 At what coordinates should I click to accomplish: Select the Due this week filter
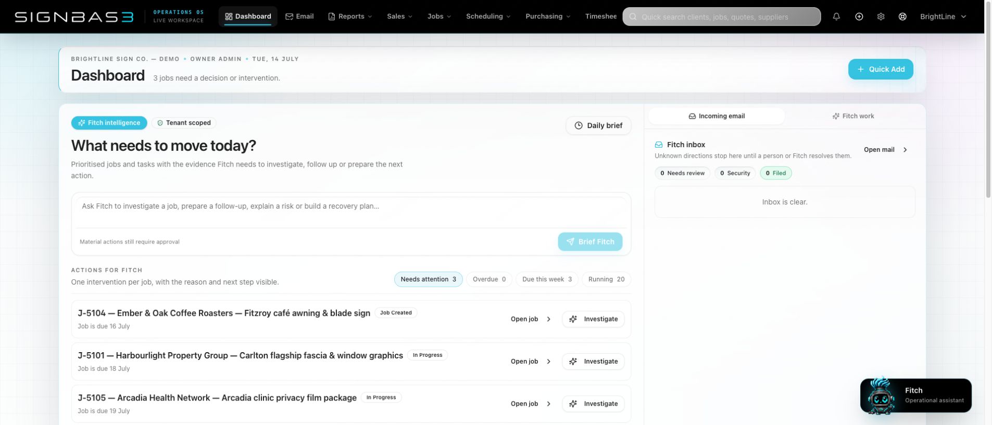(547, 279)
